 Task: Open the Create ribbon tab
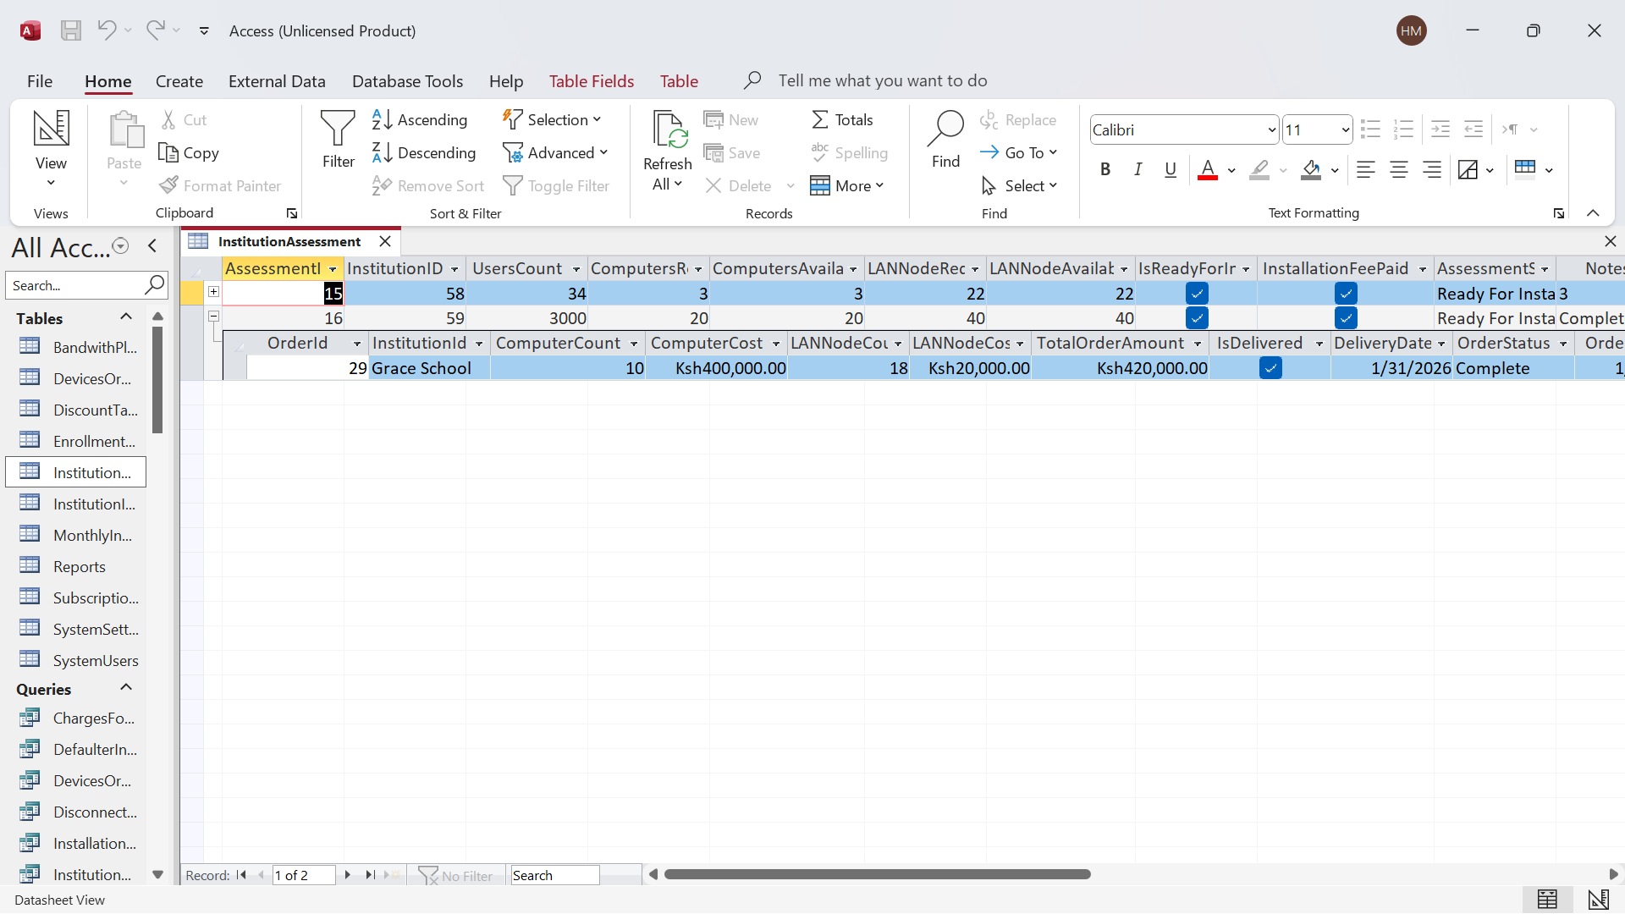tap(179, 81)
